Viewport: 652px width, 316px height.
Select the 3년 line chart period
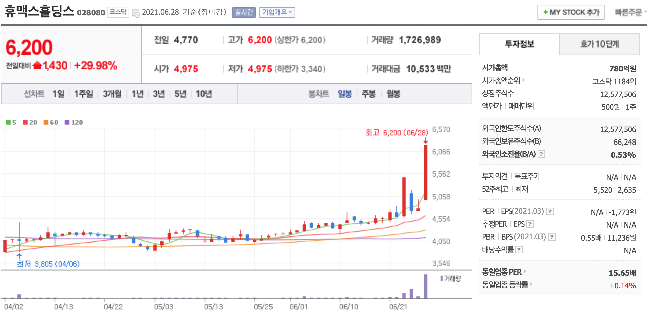pos(159,94)
